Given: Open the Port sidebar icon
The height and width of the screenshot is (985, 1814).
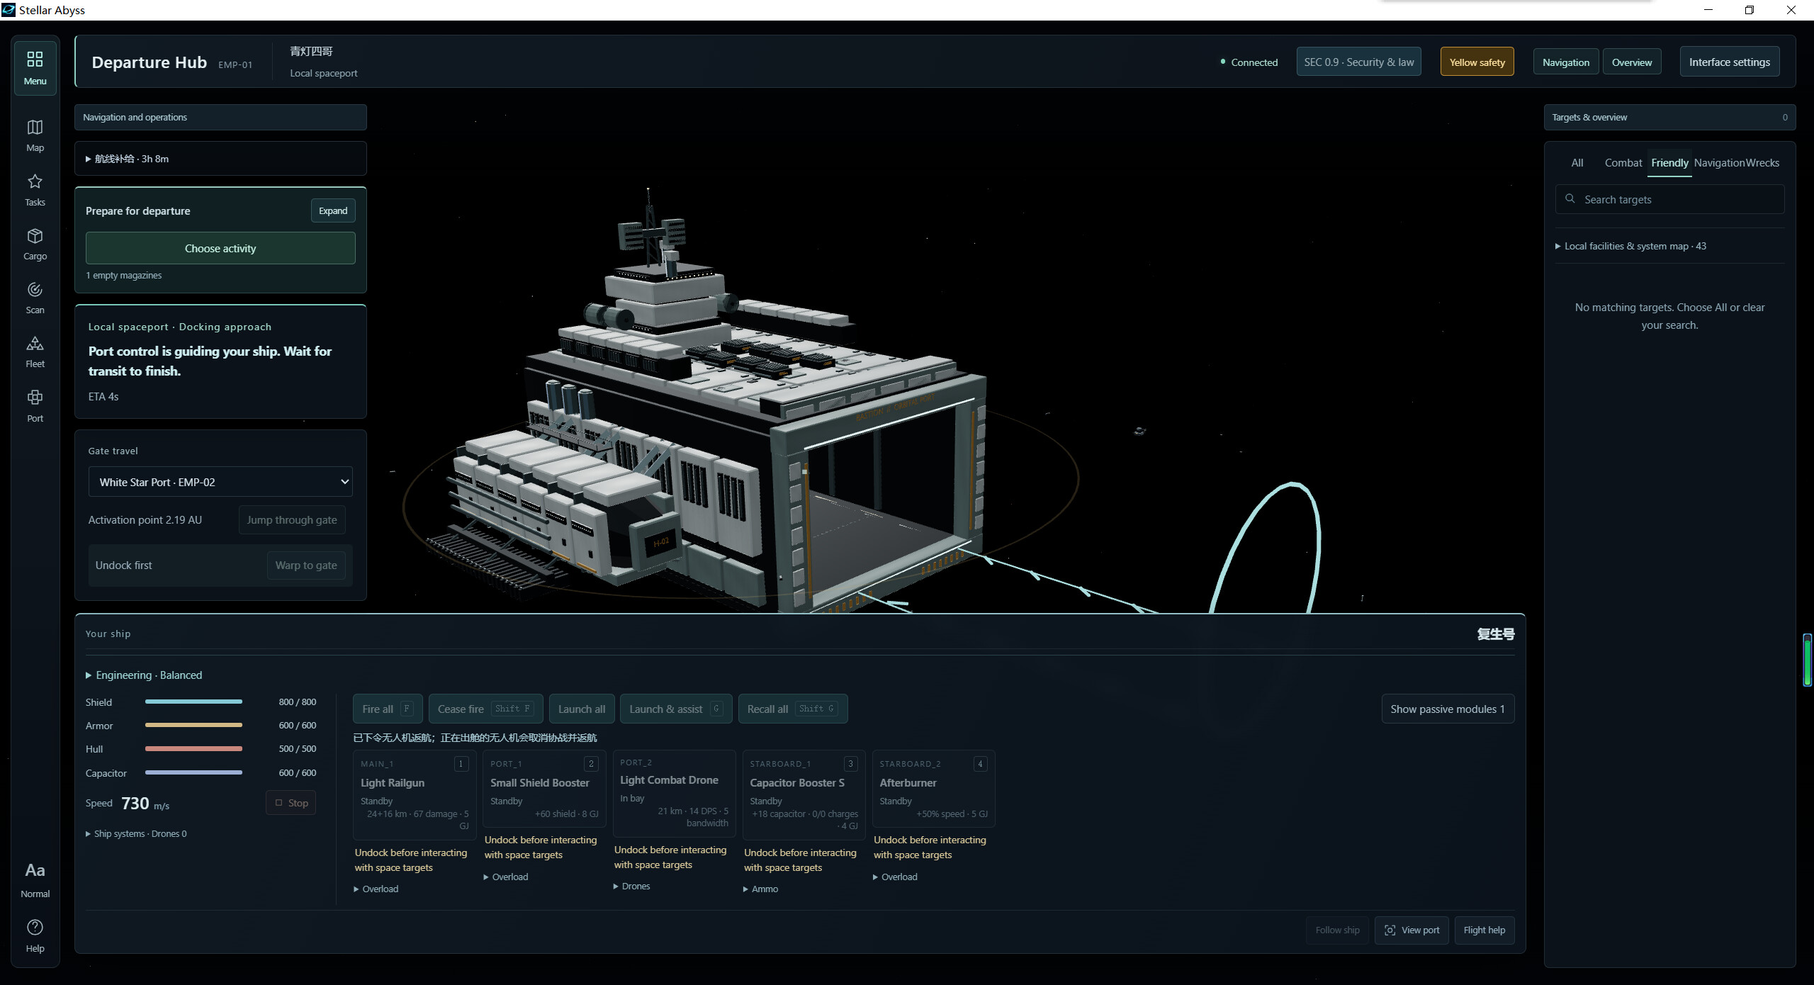Looking at the screenshot, I should coord(35,406).
